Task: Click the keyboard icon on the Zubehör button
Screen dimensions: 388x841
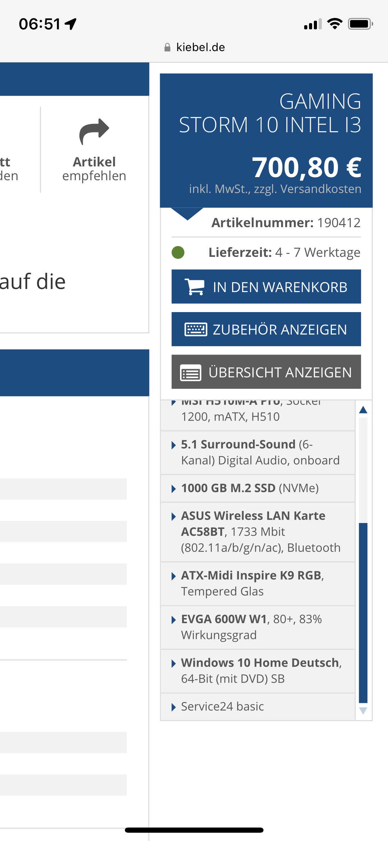Action: point(196,329)
